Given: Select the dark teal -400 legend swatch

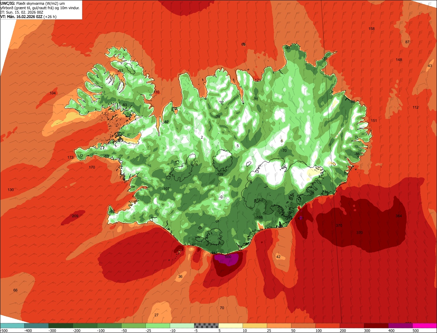Looking at the screenshot, I should pos(36,325).
